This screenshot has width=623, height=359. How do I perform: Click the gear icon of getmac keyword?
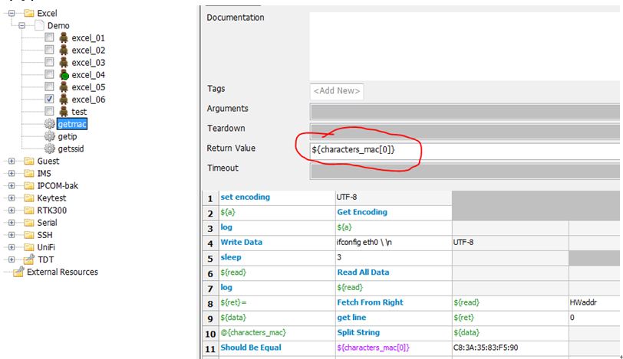[x=50, y=124]
